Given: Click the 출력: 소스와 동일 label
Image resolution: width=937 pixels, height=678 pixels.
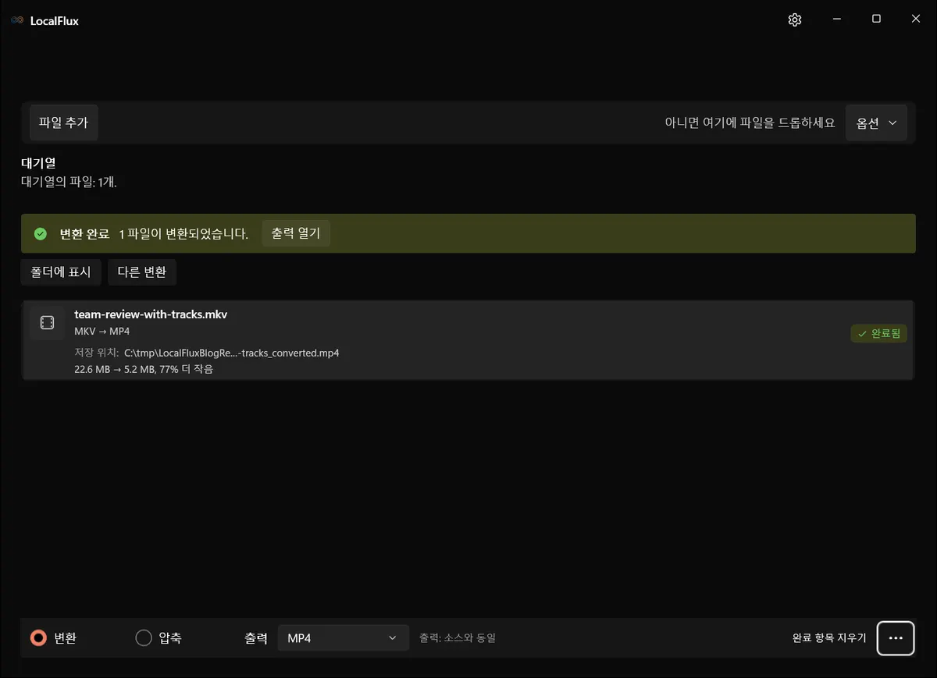Looking at the screenshot, I should 458,637.
